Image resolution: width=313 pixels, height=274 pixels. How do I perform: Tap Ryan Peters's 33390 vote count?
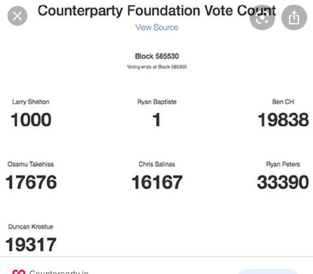(x=283, y=182)
